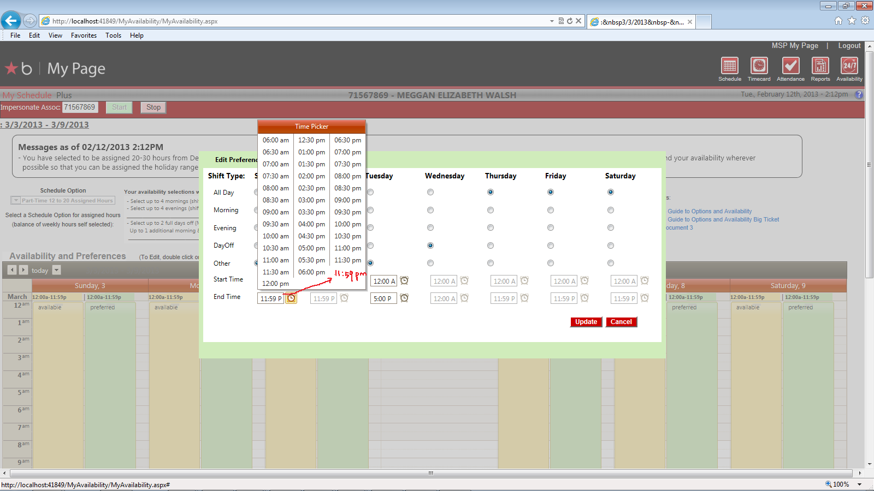Open a new browser tab
874x491 pixels.
click(x=704, y=22)
